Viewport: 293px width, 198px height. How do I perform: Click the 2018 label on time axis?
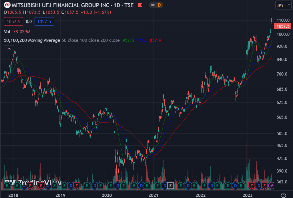[x=13, y=195]
